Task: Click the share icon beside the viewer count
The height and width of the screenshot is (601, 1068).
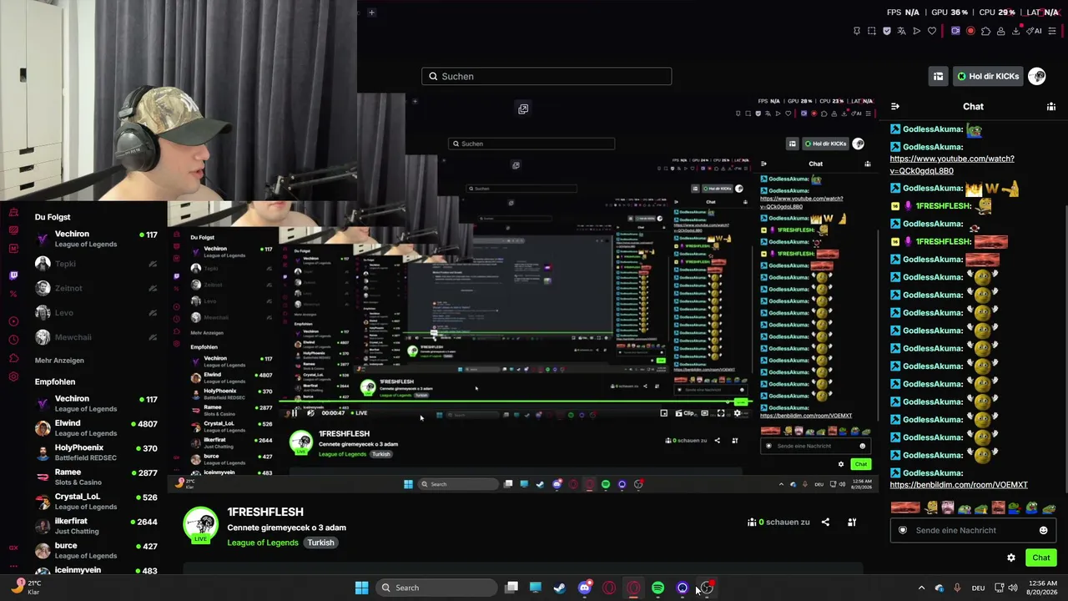Action: [825, 522]
